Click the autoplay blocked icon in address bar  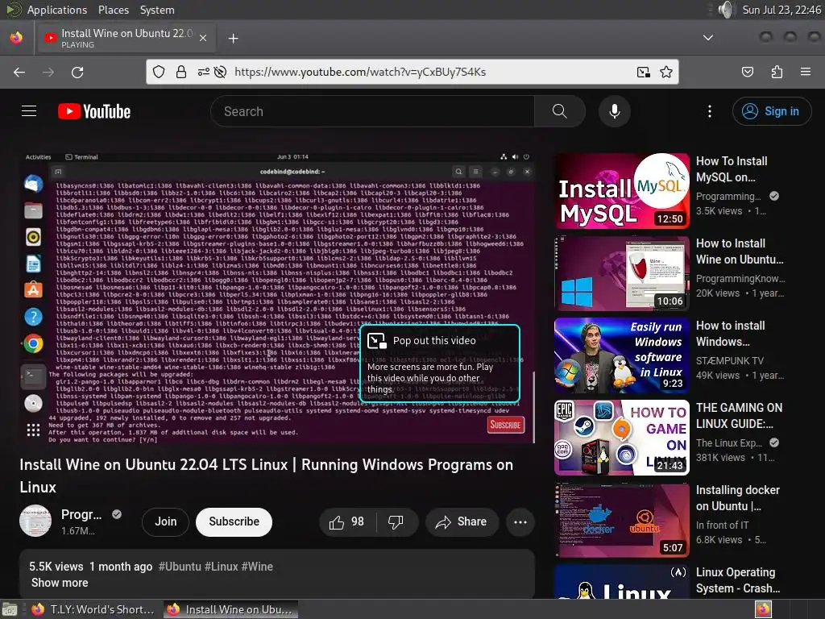coord(221,72)
